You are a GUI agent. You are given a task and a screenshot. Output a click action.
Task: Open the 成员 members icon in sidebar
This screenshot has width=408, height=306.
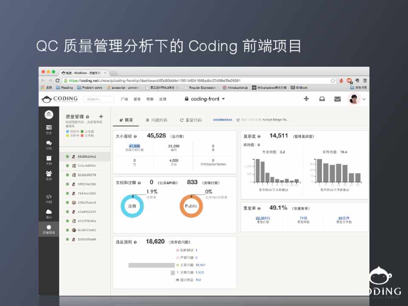(49, 175)
